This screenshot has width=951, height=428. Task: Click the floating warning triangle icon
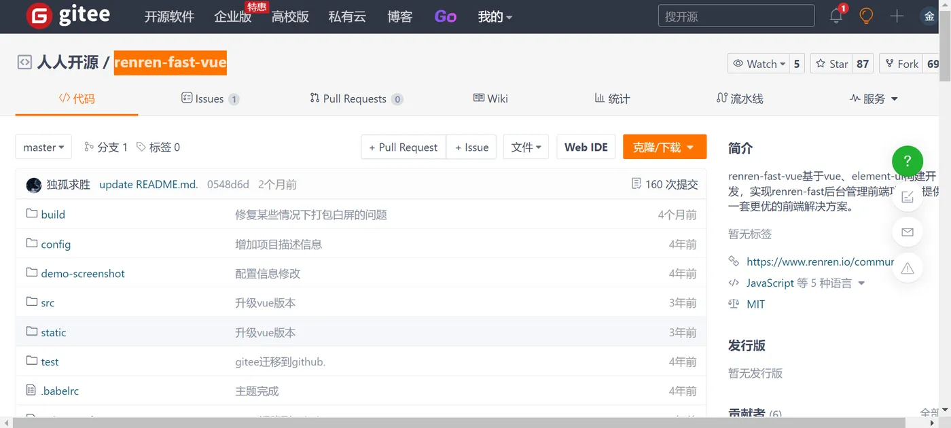tap(908, 268)
